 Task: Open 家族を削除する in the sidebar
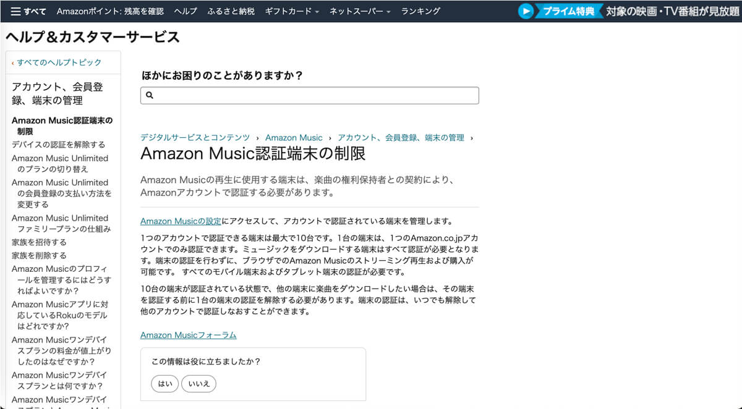tap(39, 255)
